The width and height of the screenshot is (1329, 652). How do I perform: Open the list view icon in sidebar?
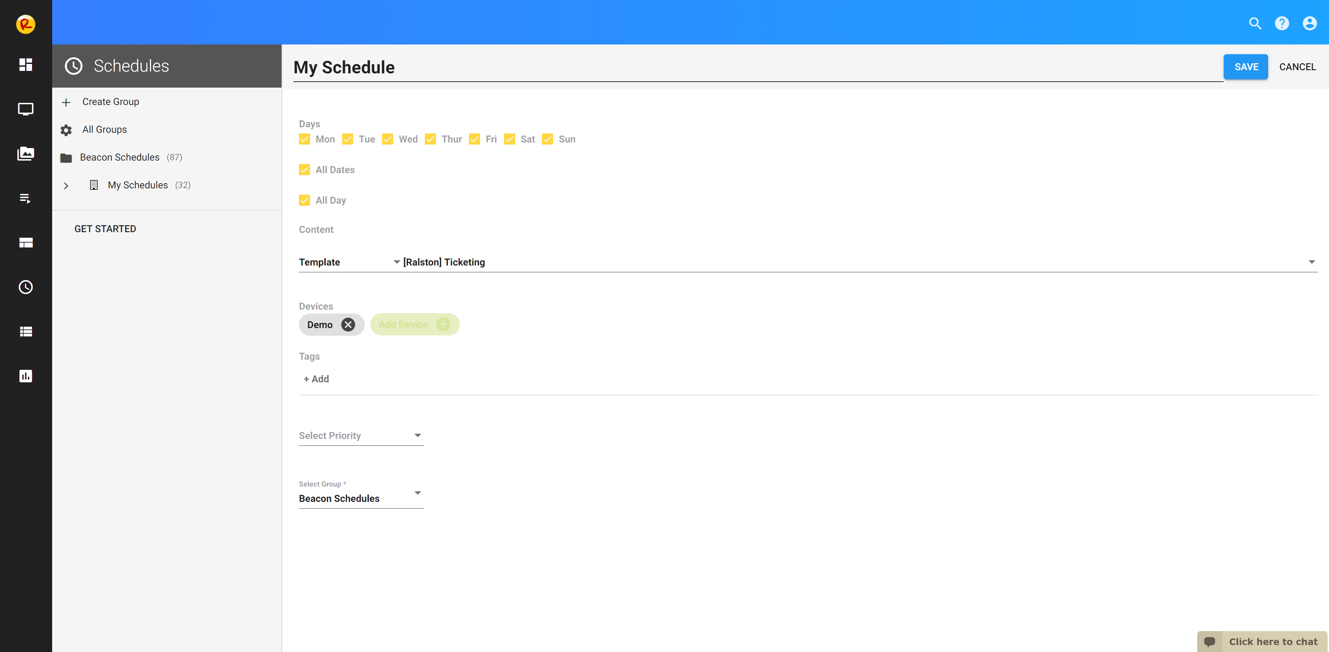(x=26, y=332)
